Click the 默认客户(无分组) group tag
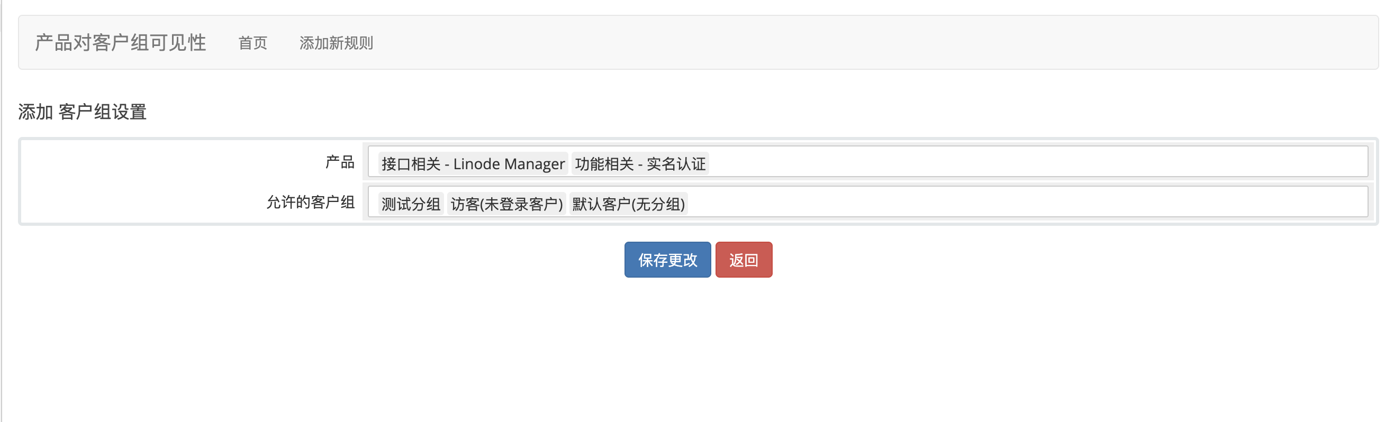This screenshot has height=422, width=1394. [x=628, y=204]
